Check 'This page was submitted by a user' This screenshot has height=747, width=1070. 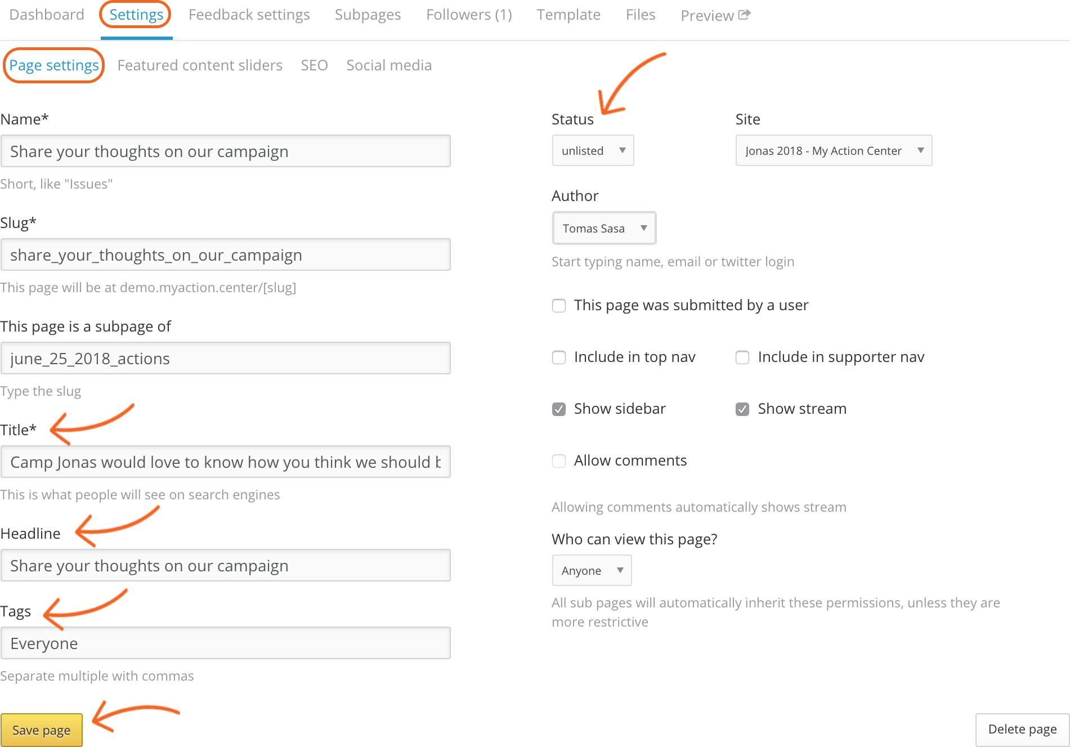559,306
